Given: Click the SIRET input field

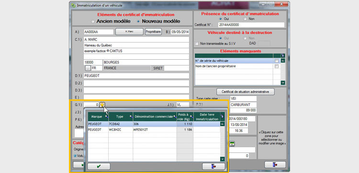Looking at the screenshot, I should [177, 68].
